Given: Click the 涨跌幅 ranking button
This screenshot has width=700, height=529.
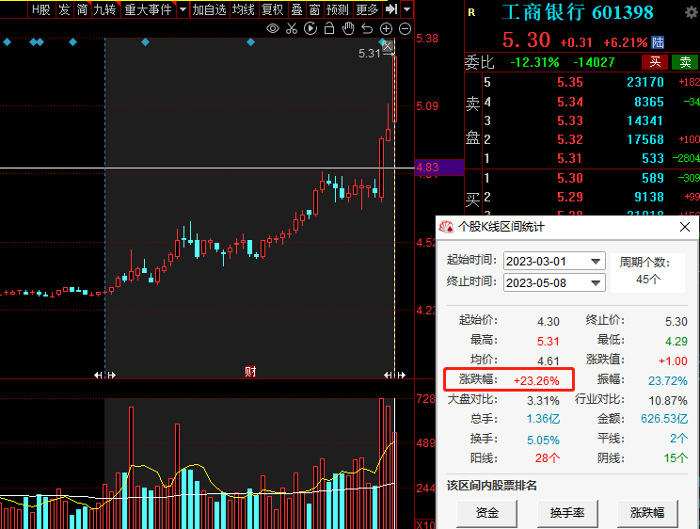Looking at the screenshot, I should click(647, 513).
